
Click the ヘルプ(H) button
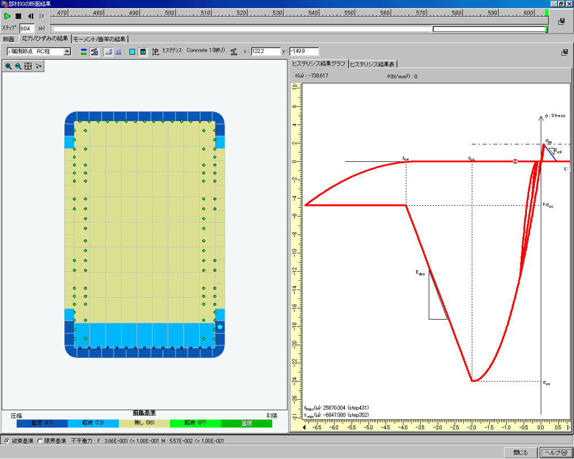pos(556,453)
